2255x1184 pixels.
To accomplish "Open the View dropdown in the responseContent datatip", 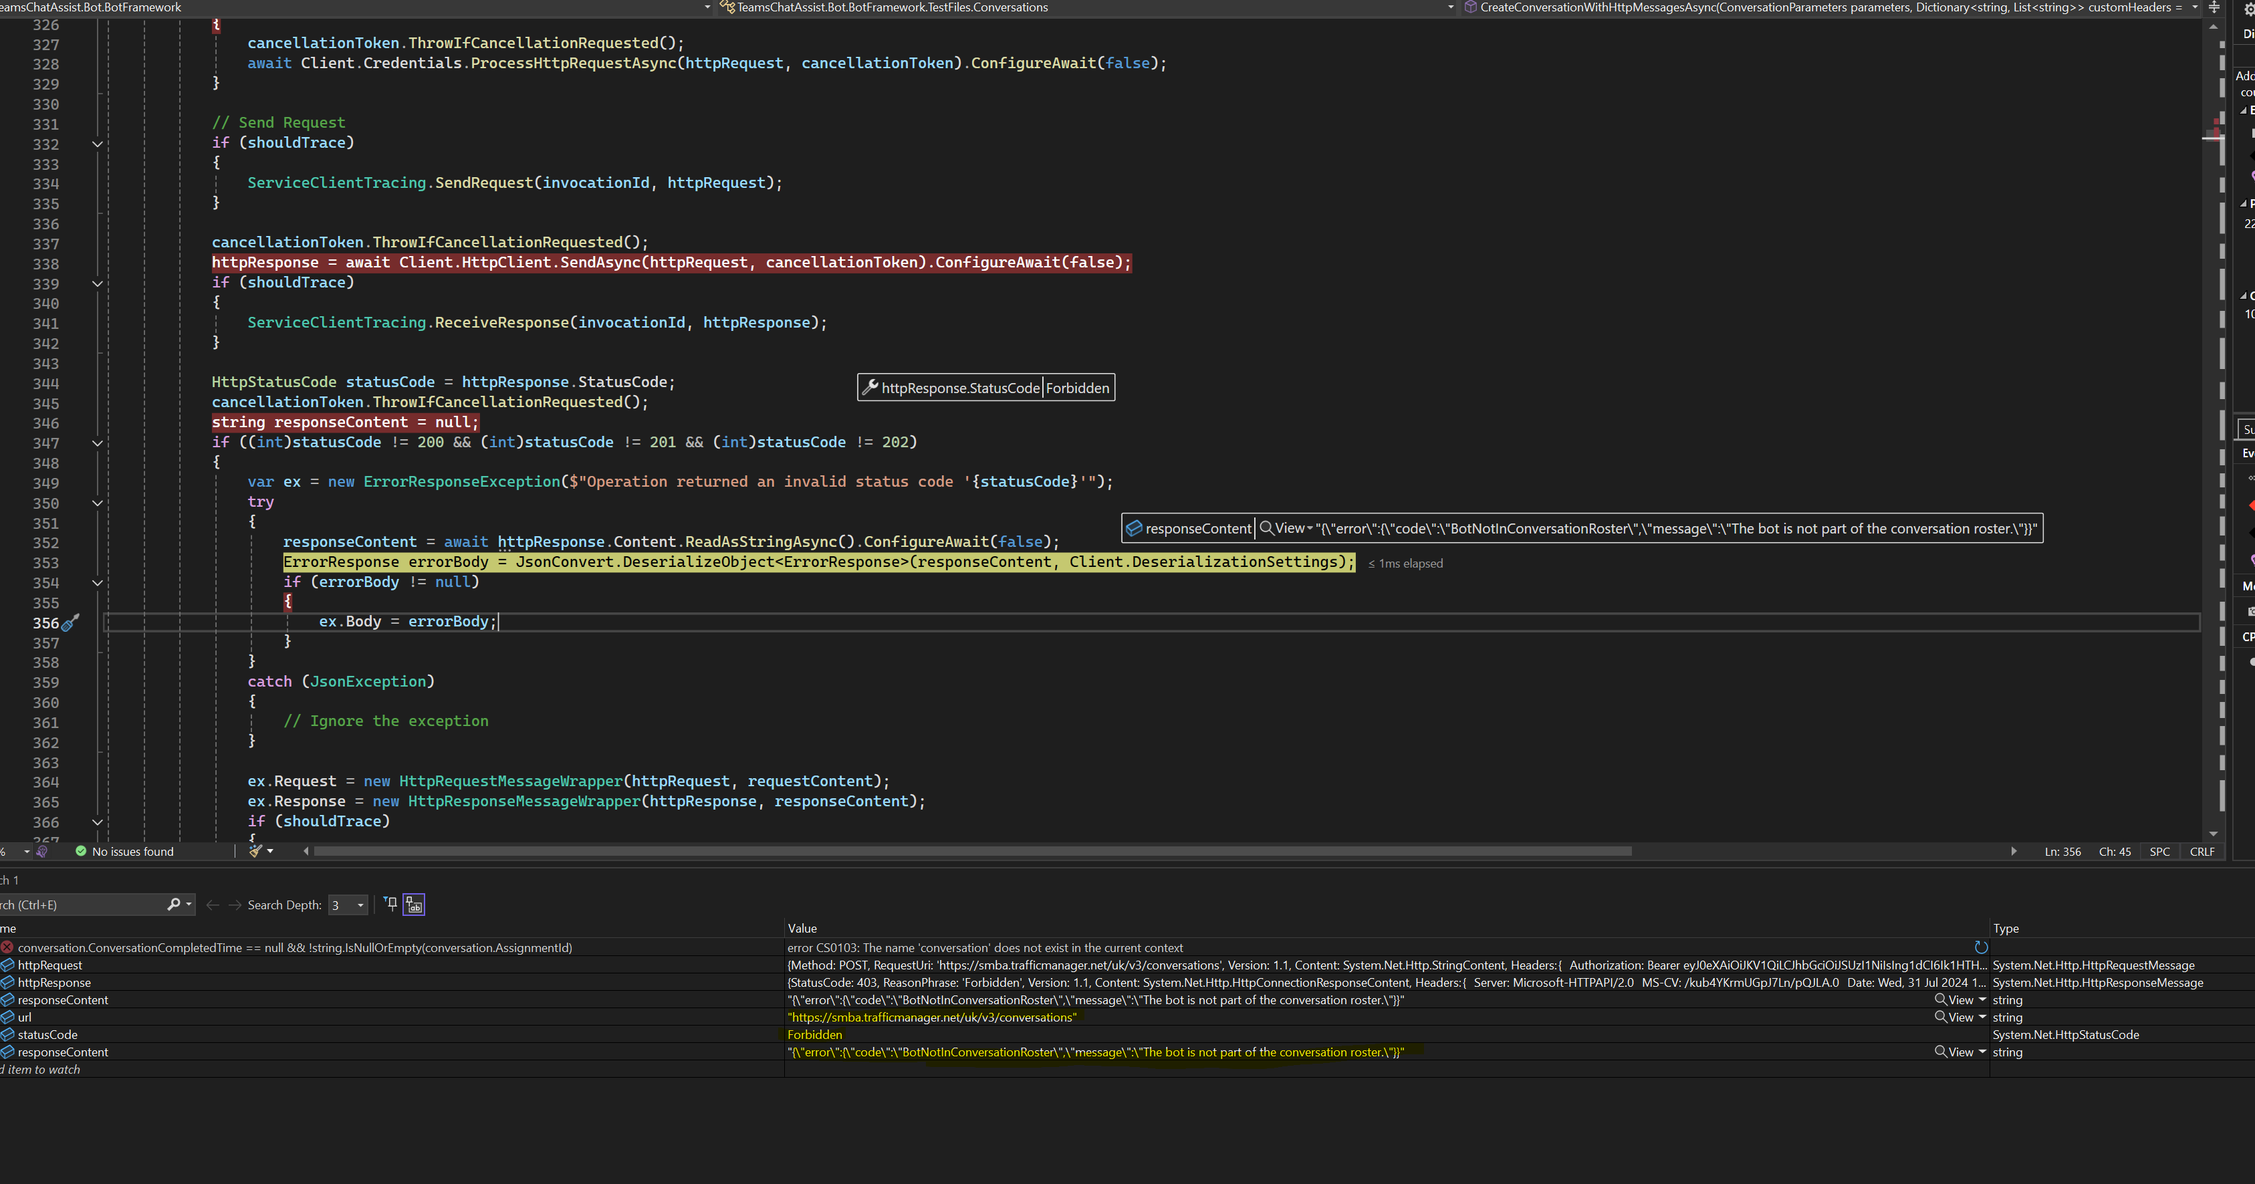I will coord(1309,529).
